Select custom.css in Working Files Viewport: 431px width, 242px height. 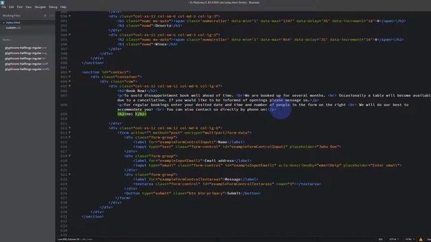tap(13, 28)
